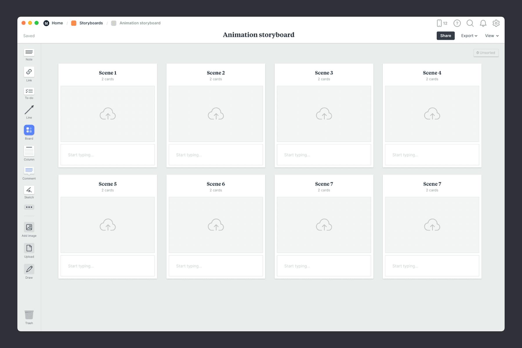Select the Add image tool
The image size is (522, 348).
tap(29, 227)
